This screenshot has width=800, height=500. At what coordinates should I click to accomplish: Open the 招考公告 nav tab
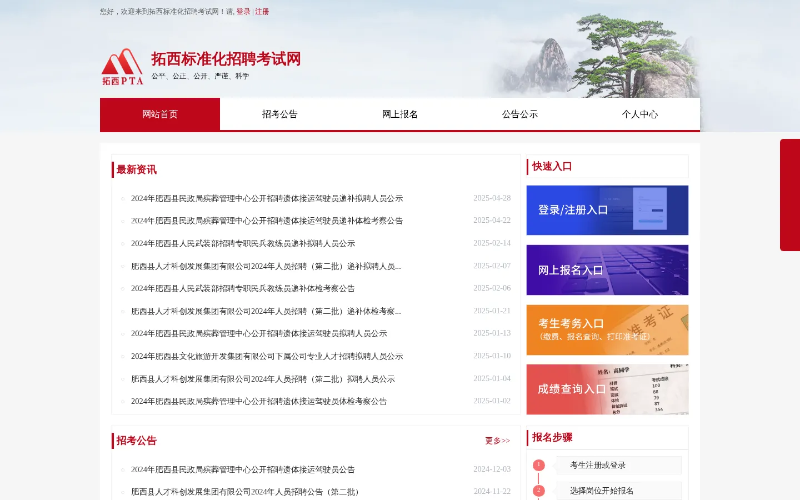280,114
